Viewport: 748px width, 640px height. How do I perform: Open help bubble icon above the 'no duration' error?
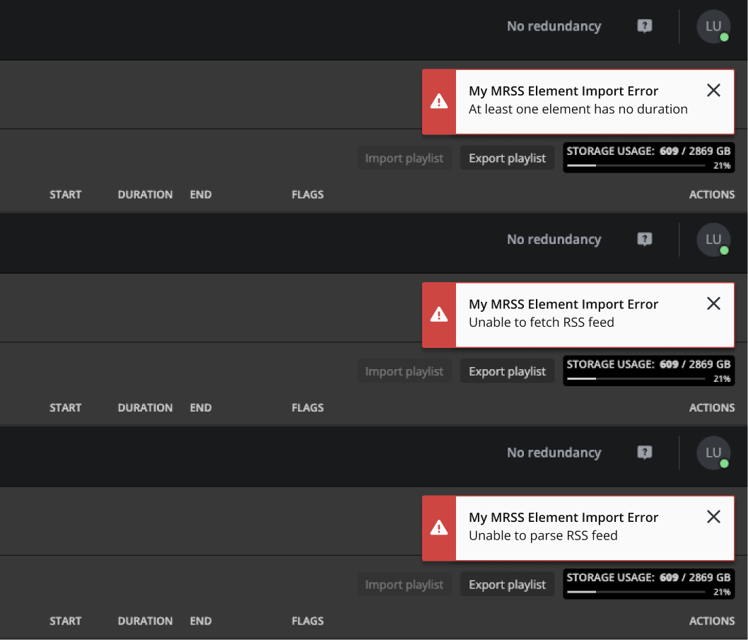point(644,26)
